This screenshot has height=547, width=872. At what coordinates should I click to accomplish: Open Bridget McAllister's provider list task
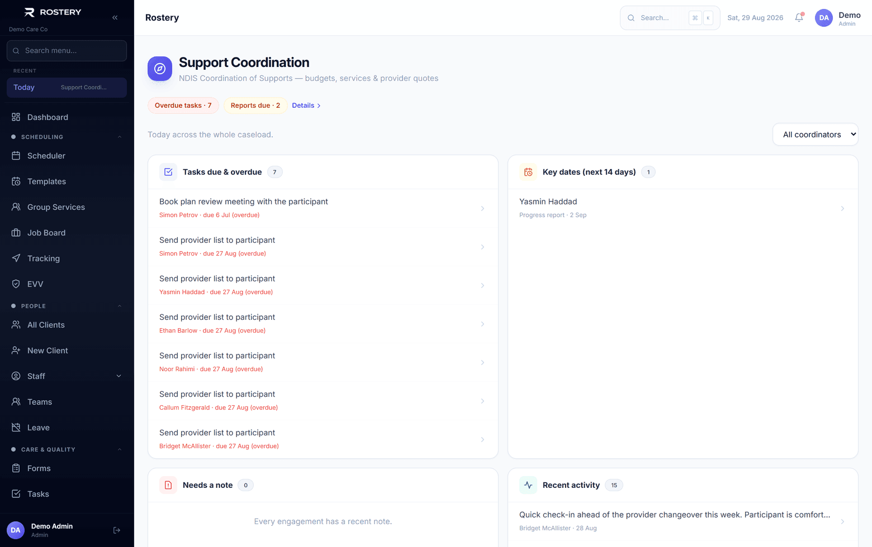point(323,439)
